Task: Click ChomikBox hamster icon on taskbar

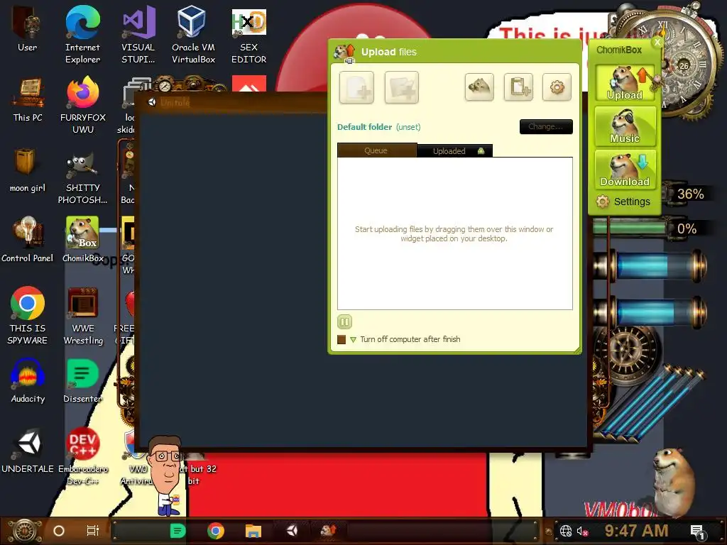Action: [x=328, y=530]
